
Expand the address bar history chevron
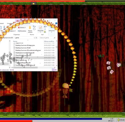click(34, 38)
